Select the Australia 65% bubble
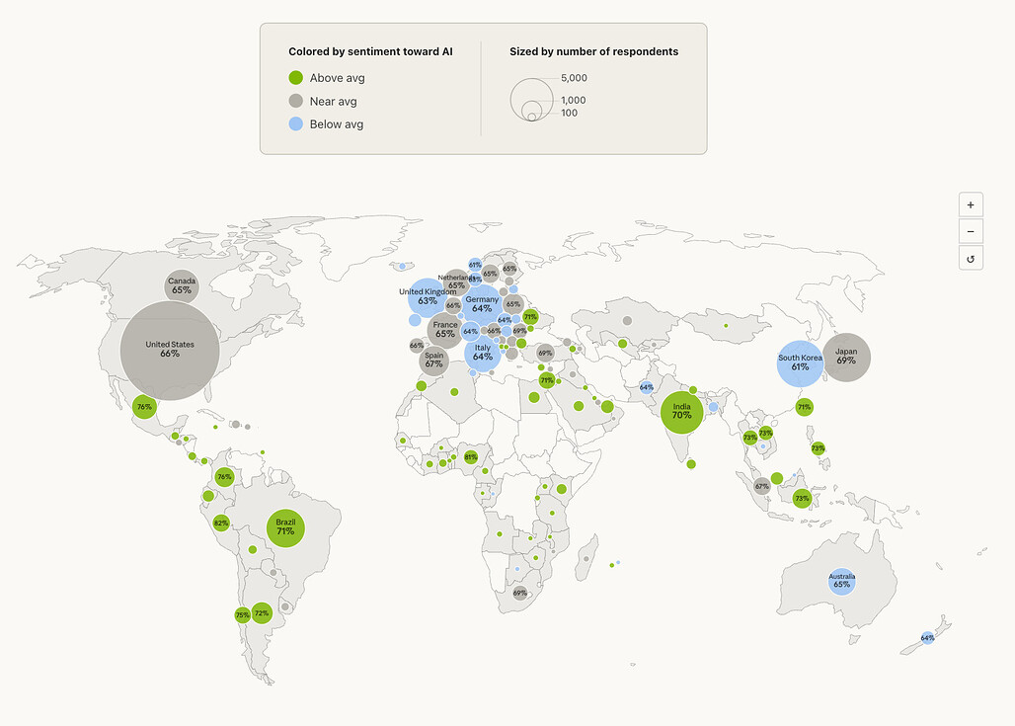The image size is (1015, 726). [x=841, y=581]
